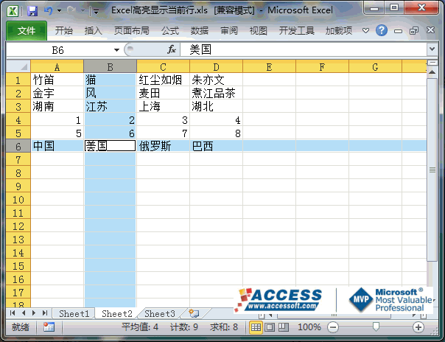This screenshot has height=342, width=445.
Task: Open the undo history dropdown arrow
Action: [60, 11]
